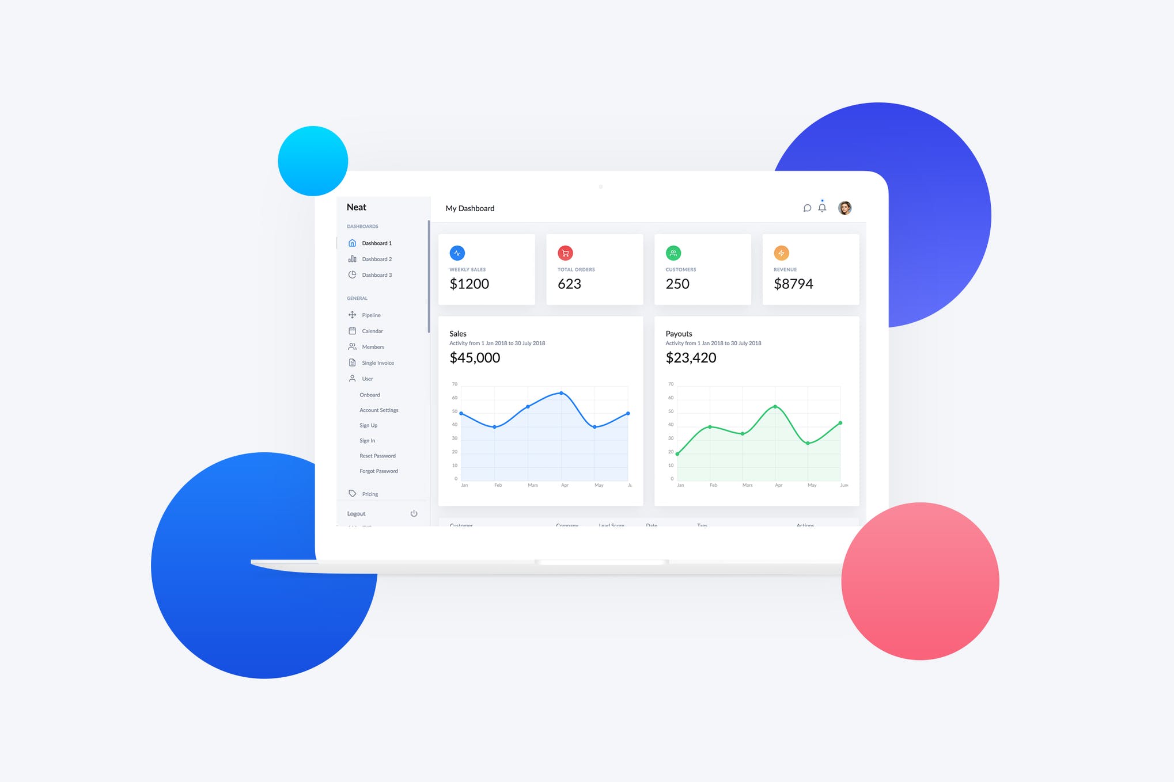This screenshot has width=1174, height=782.
Task: Select Dashboard 3 from sidebar
Action: click(377, 274)
